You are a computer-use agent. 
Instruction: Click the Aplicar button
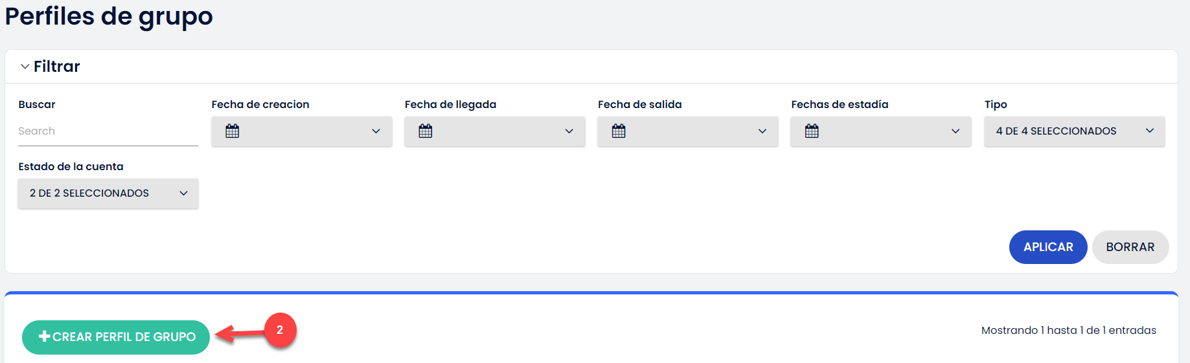[1048, 247]
